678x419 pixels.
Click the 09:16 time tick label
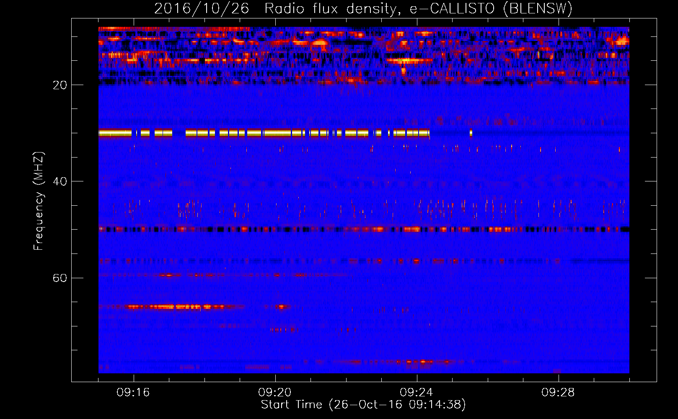point(133,392)
